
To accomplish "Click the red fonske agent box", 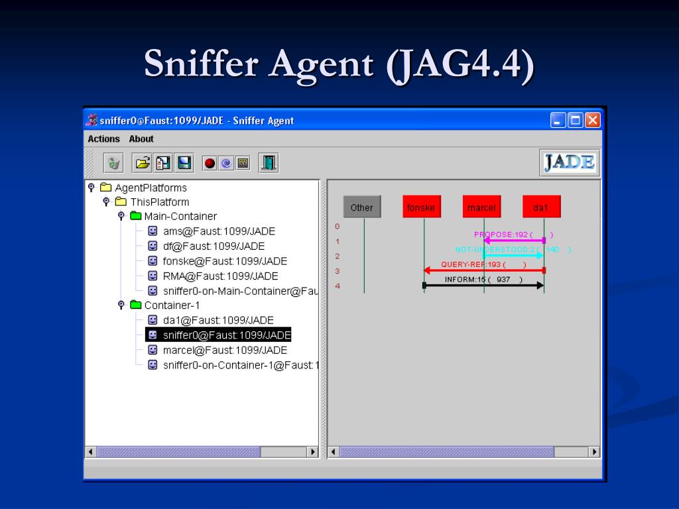I will [x=422, y=207].
